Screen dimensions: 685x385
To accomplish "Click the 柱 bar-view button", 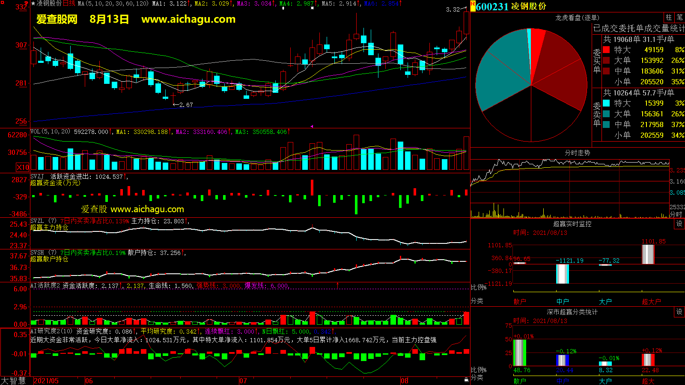I will coord(669,18).
